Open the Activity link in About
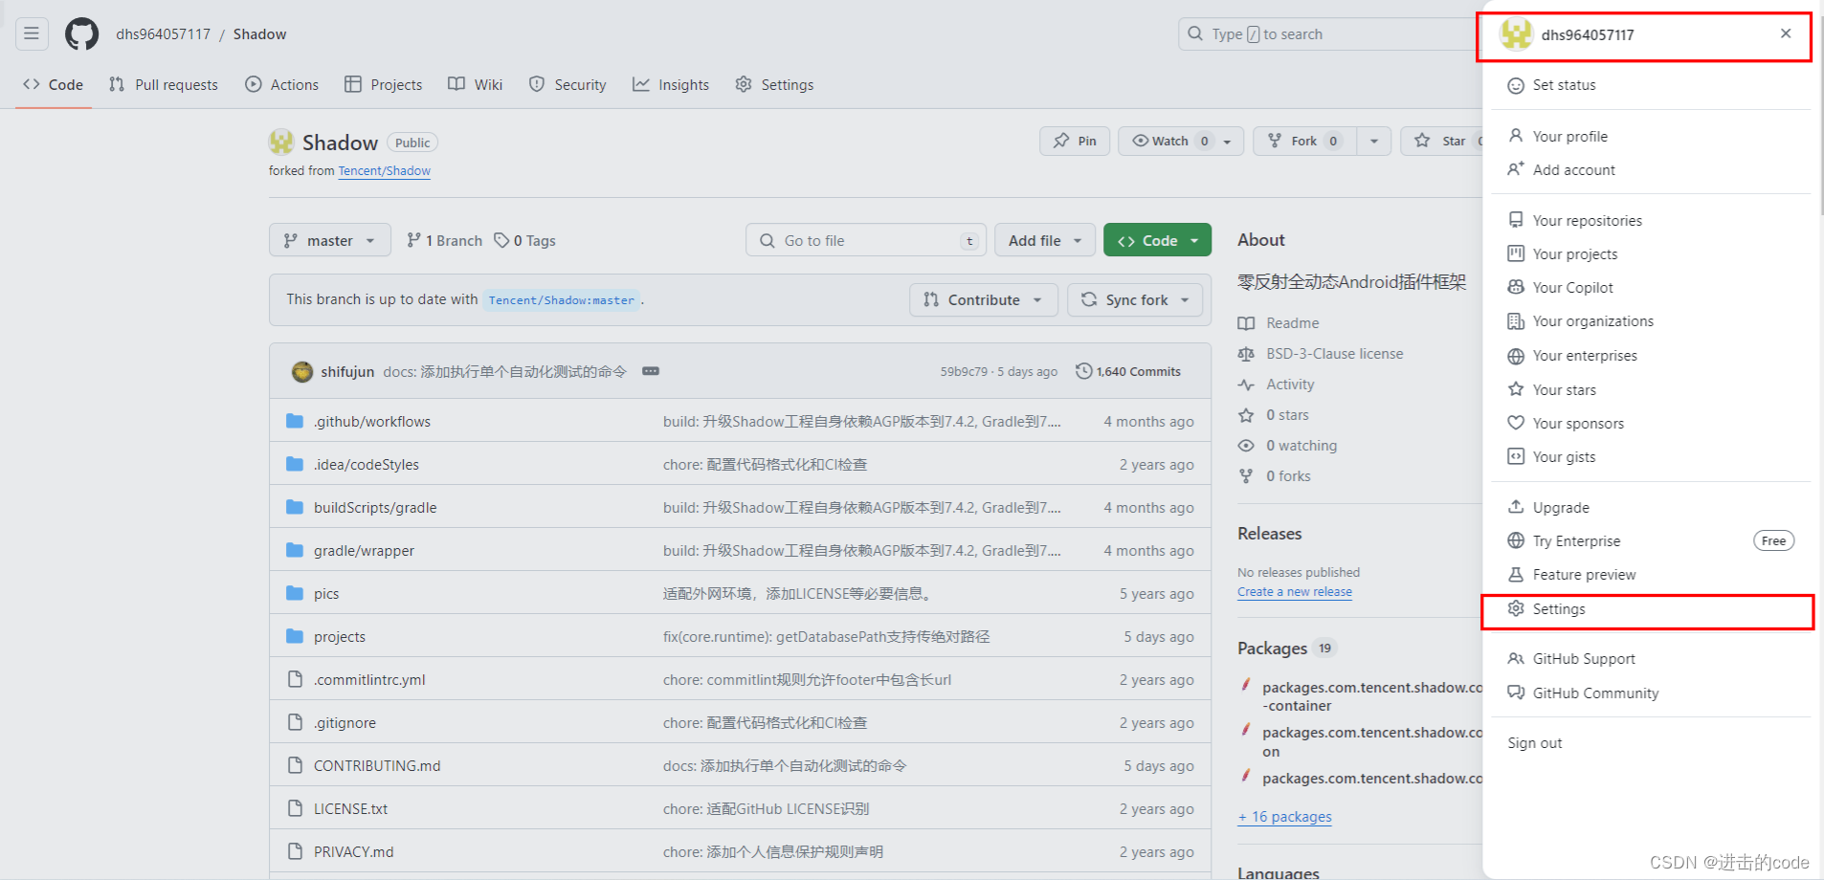Image resolution: width=1824 pixels, height=880 pixels. (x=1277, y=384)
